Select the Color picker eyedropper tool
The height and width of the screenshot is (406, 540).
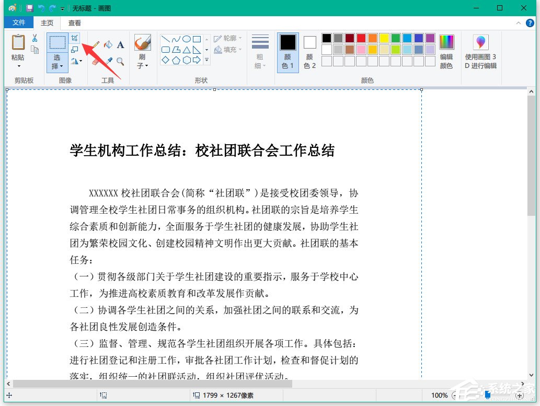tap(109, 60)
